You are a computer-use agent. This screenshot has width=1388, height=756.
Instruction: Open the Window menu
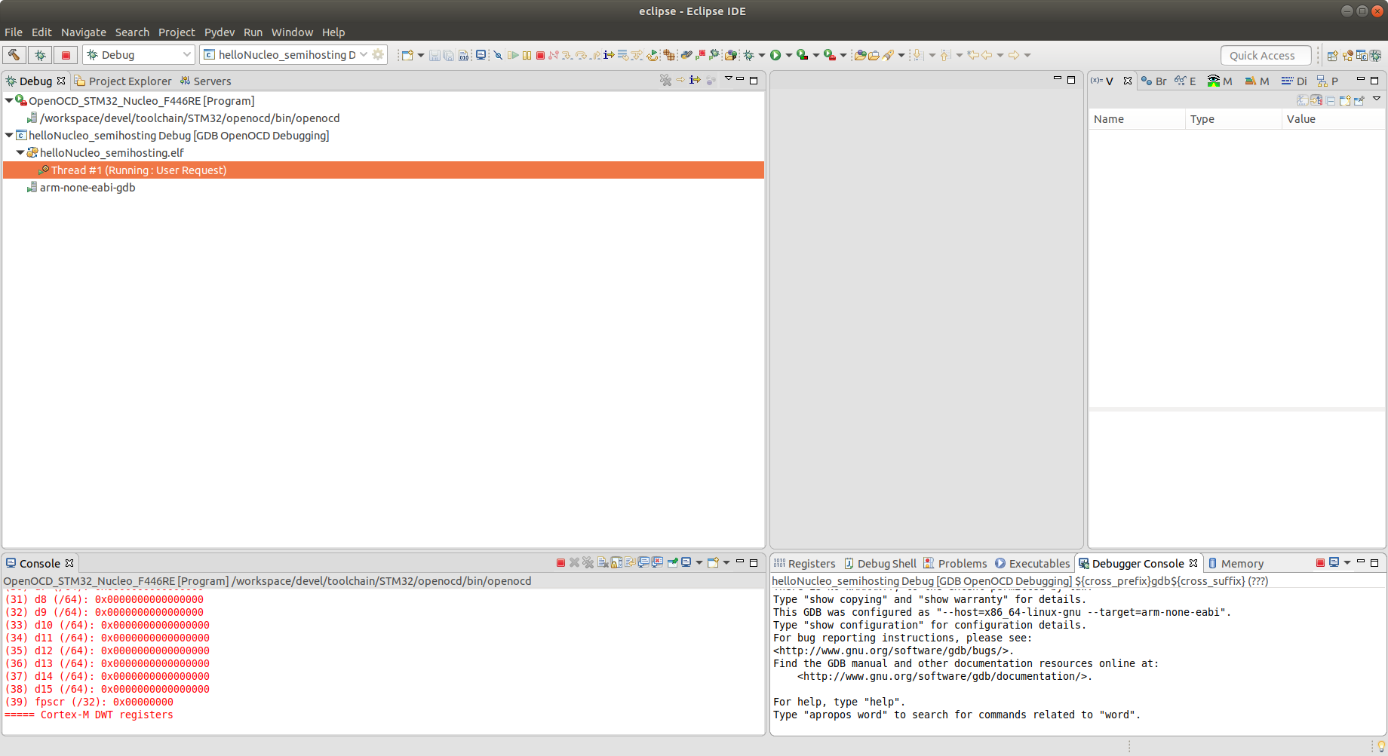(x=292, y=32)
